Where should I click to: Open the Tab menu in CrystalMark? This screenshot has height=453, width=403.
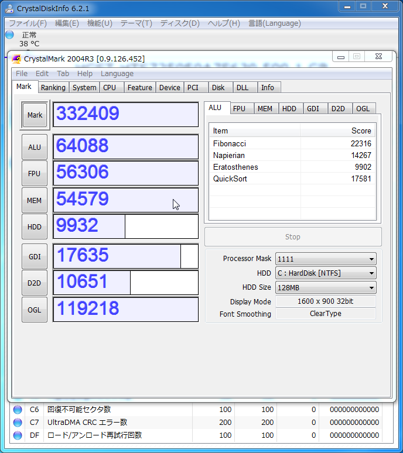(63, 74)
